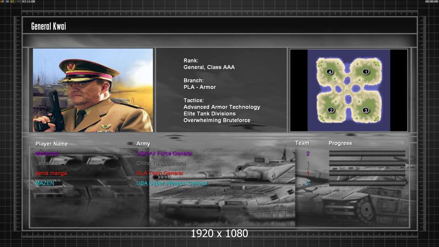Click USA Air Force General army text

coord(164,154)
